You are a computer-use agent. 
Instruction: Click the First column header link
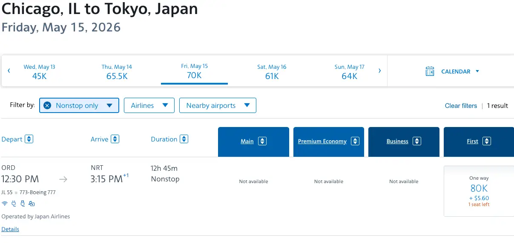click(472, 141)
